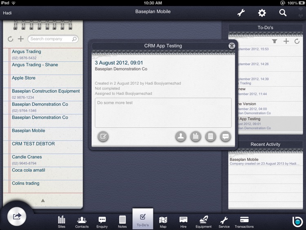The height and width of the screenshot is (230, 306).
Task: Tap the signal antenna icon in header
Action: [301, 16]
